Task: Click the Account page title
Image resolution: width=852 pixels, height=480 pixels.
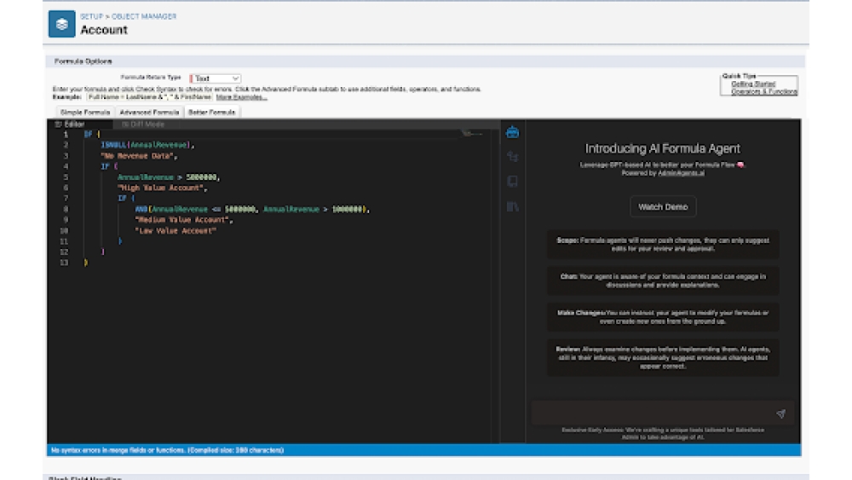Action: click(104, 30)
